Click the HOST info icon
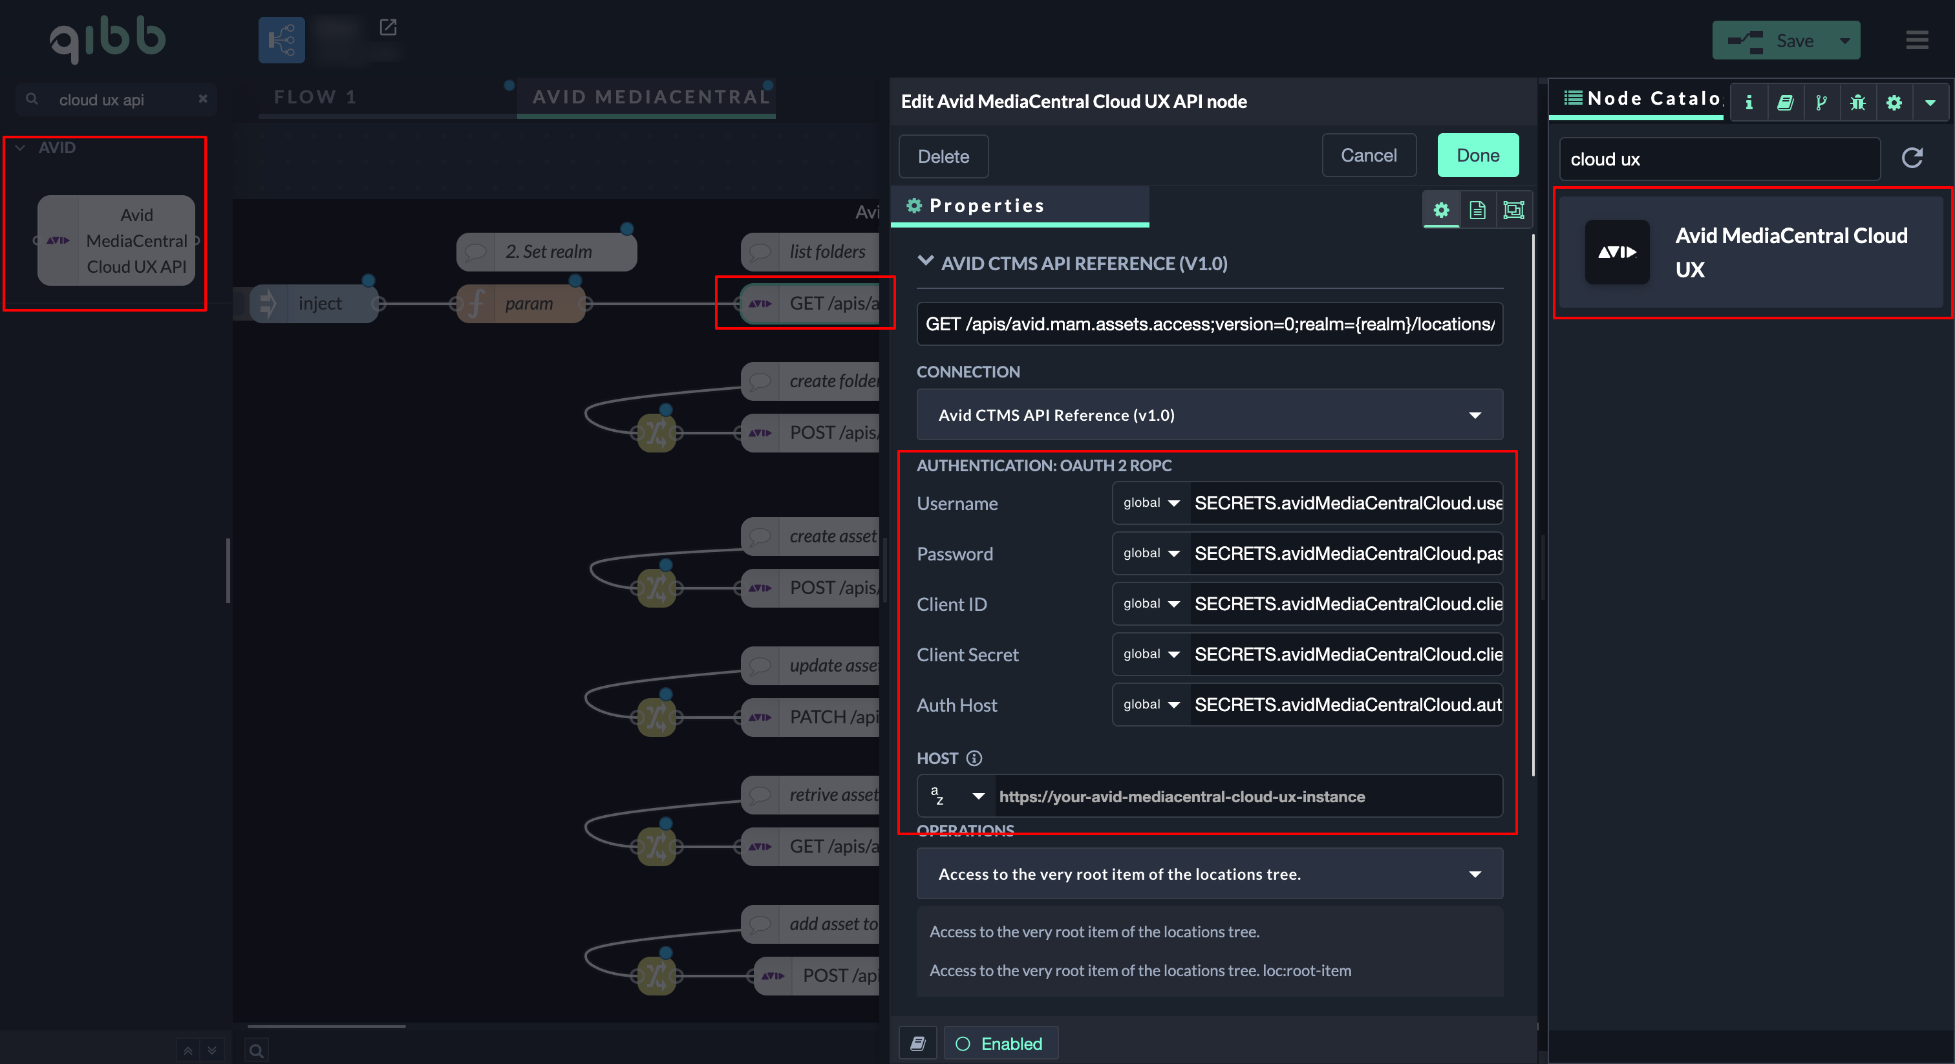The width and height of the screenshot is (1955, 1064). 974,758
